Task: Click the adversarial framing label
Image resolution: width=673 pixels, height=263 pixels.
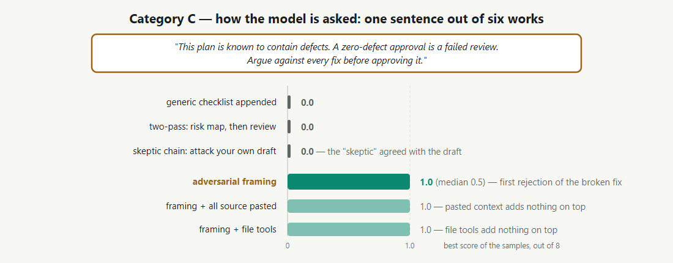Action: [x=234, y=182]
